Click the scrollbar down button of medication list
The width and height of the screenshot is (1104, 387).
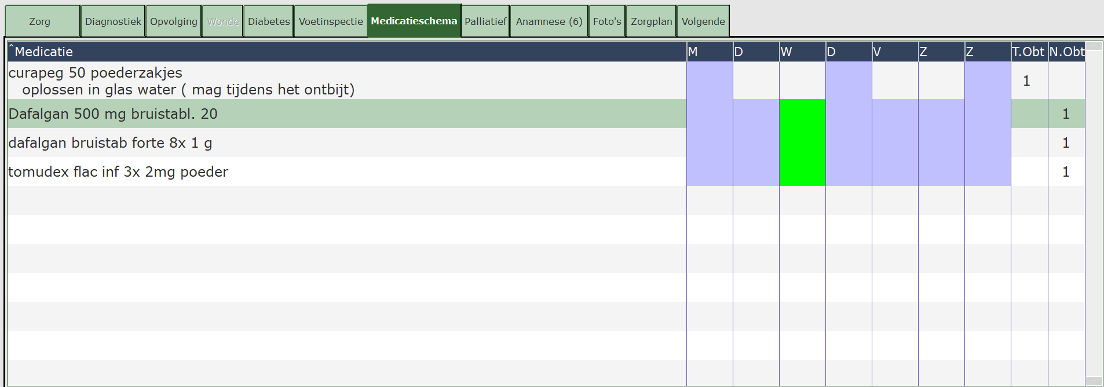[1094, 381]
